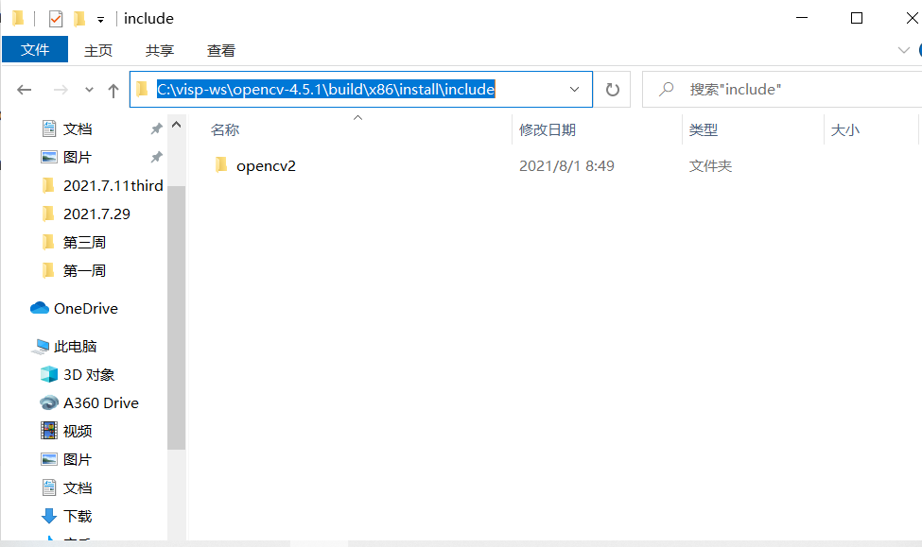Open the Customize Quick Access Toolbar dropdown arrow
The image size is (922, 547).
pos(100,20)
